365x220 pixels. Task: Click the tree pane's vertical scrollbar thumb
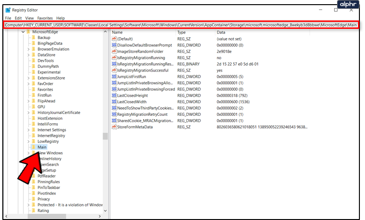[105, 136]
